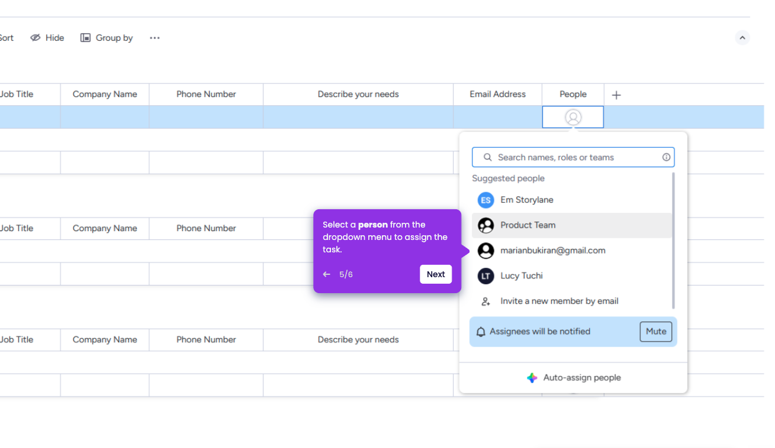
Task: Click the 5/6 step counter in the tooltip
Action: [x=346, y=275]
